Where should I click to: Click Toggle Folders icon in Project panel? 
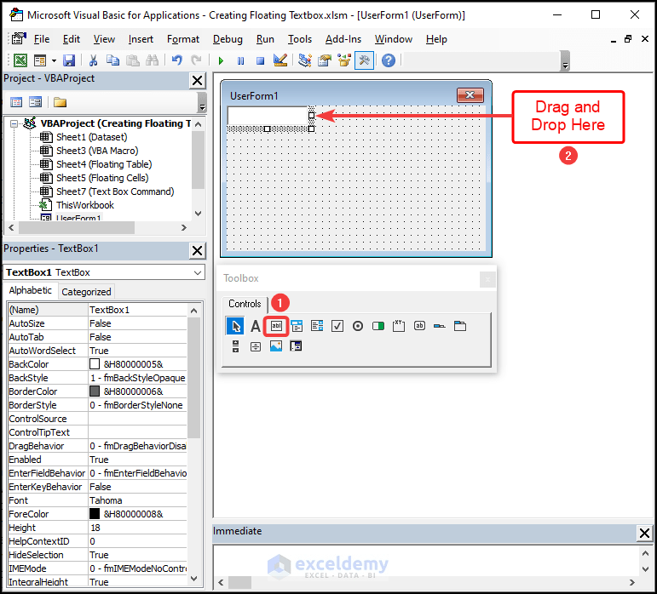[60, 102]
